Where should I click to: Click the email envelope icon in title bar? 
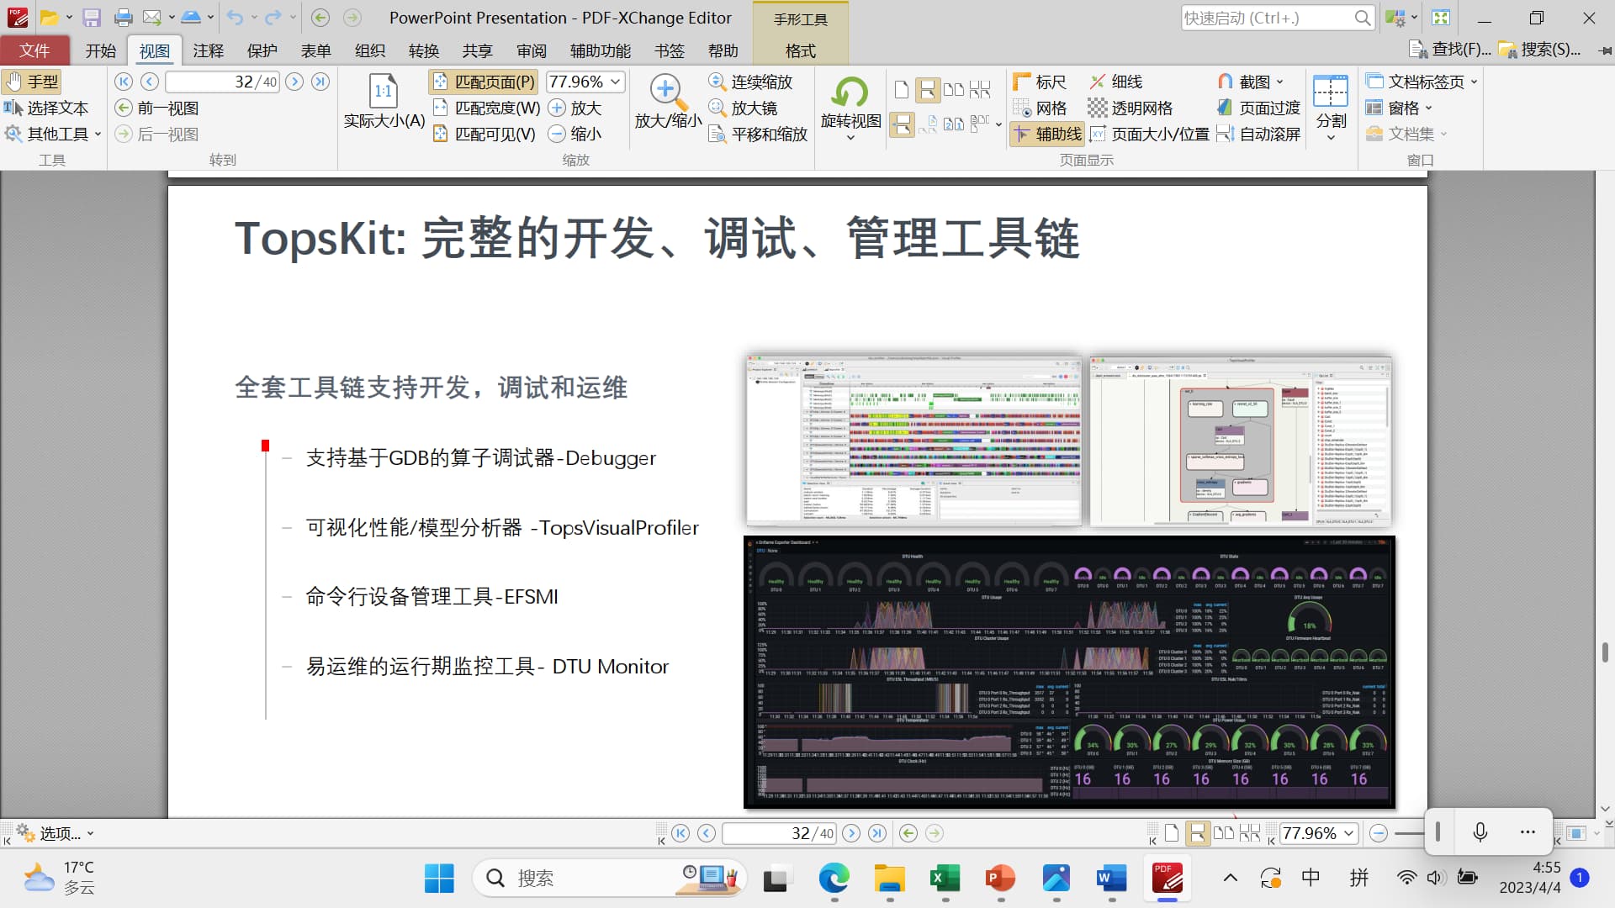pos(151,18)
